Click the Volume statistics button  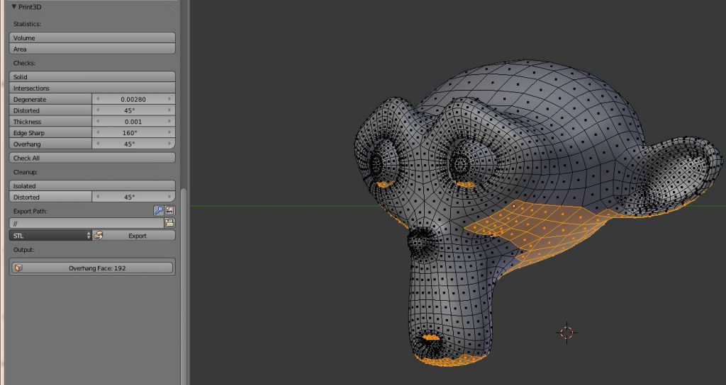point(92,38)
